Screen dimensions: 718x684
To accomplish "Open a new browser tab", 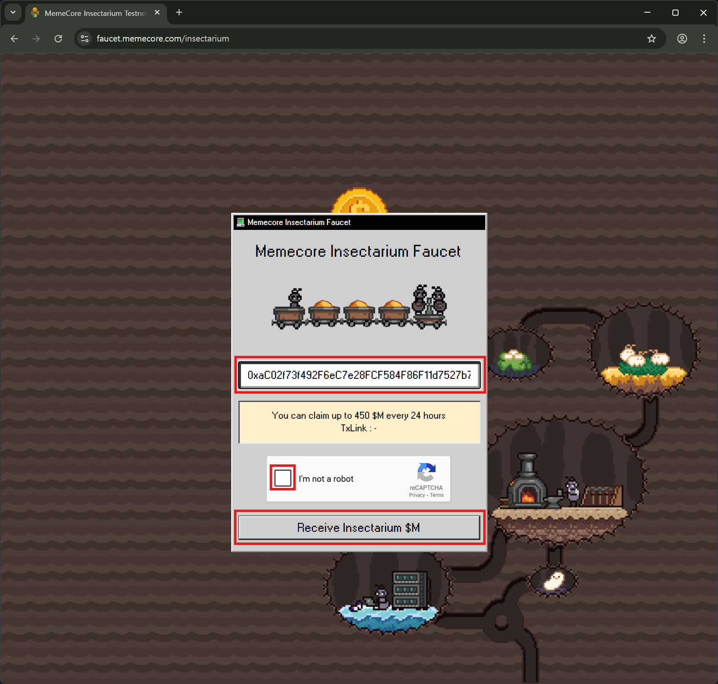I will 179,13.
